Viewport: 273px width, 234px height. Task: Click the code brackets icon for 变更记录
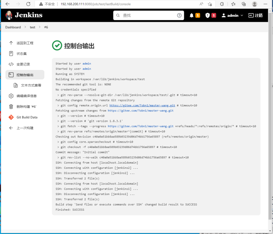pyautogui.click(x=11, y=64)
